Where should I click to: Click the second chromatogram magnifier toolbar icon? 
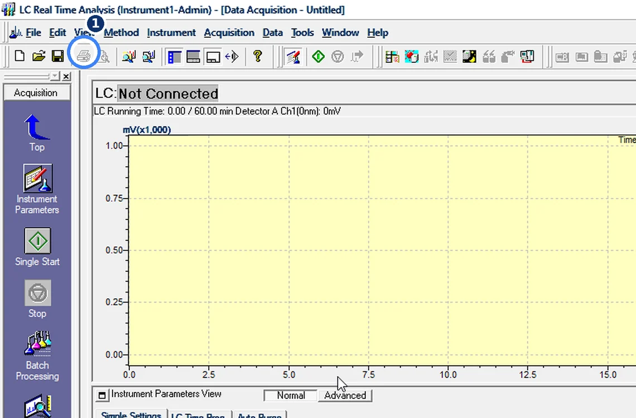[149, 57]
